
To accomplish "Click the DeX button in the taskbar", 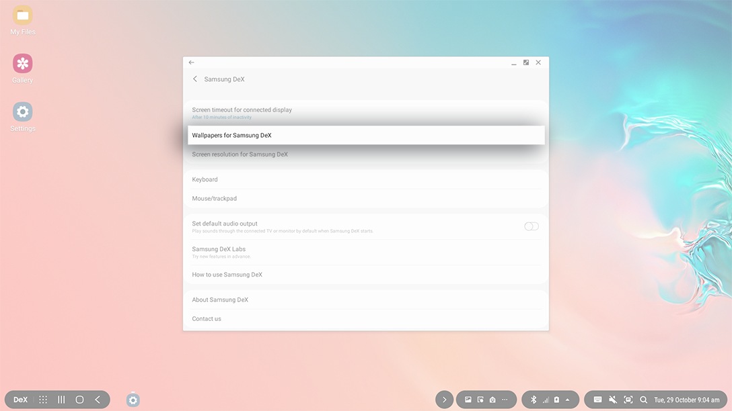I will [x=21, y=400].
